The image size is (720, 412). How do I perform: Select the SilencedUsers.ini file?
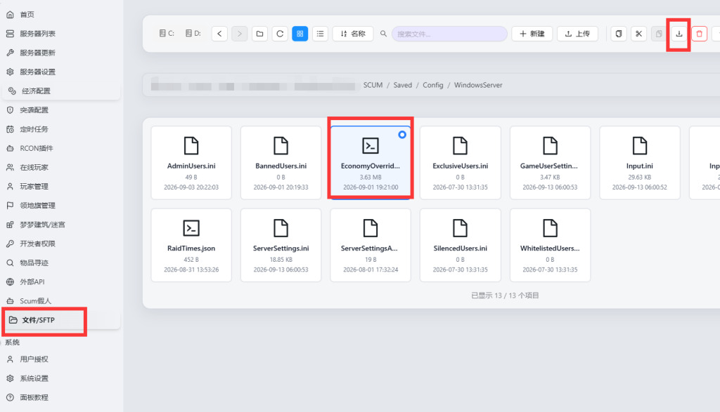point(460,245)
